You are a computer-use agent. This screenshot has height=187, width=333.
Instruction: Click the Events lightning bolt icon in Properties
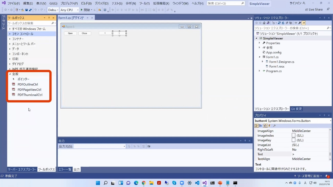coord(269,126)
